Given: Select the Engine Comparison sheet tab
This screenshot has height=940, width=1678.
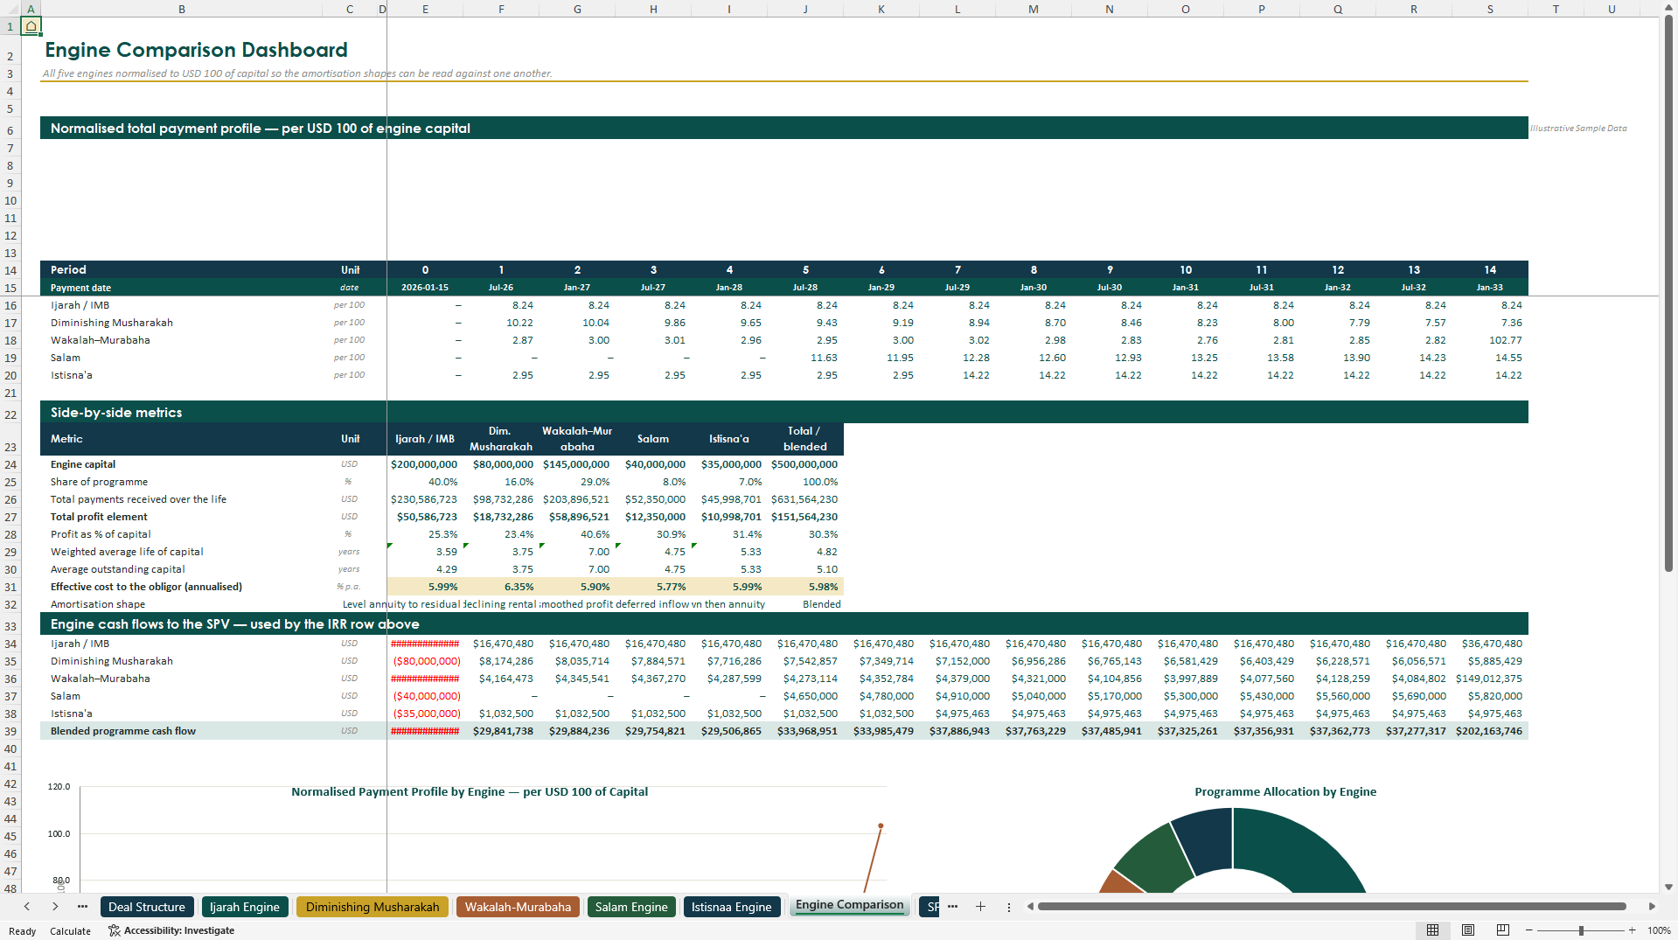Looking at the screenshot, I should [x=849, y=905].
